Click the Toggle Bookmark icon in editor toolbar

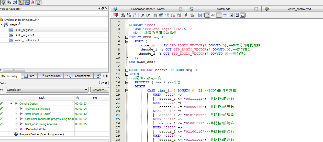tap(155, 15)
